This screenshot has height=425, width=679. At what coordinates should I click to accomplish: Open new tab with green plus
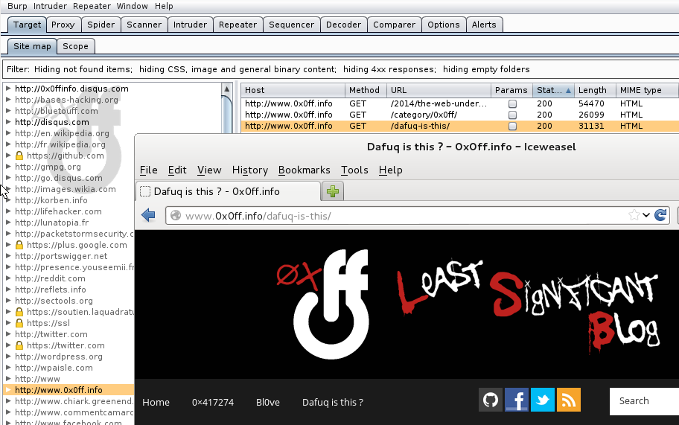click(x=333, y=191)
